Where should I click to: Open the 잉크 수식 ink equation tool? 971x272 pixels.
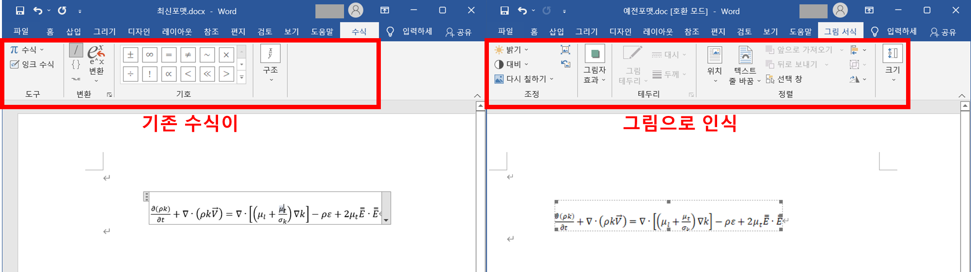[32, 64]
